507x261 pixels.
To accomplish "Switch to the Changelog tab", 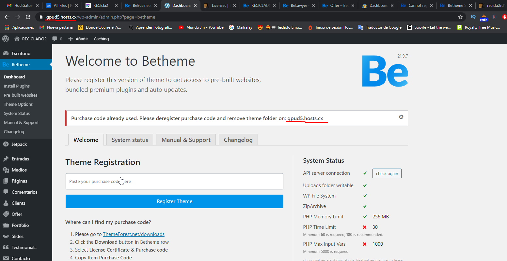I will pyautogui.click(x=238, y=140).
